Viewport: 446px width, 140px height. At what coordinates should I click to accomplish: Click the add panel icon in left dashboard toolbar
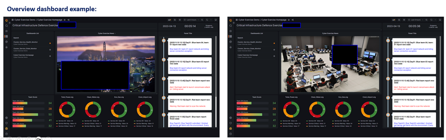click(169, 20)
